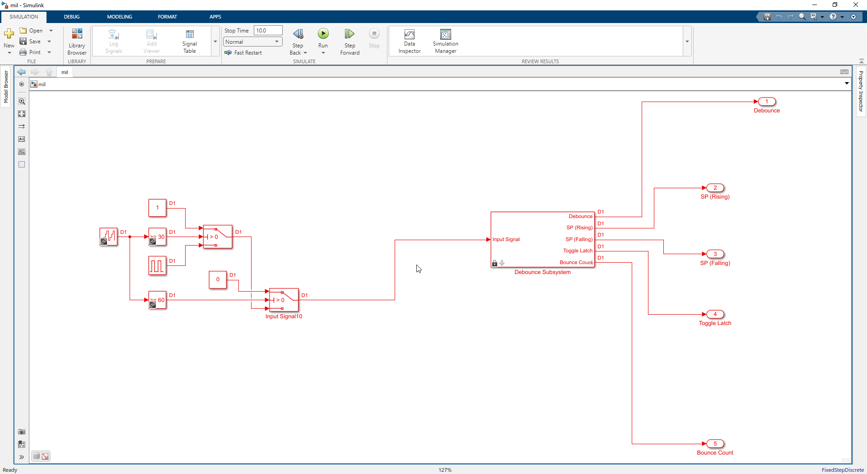Click the Stop Time input field

click(268, 31)
